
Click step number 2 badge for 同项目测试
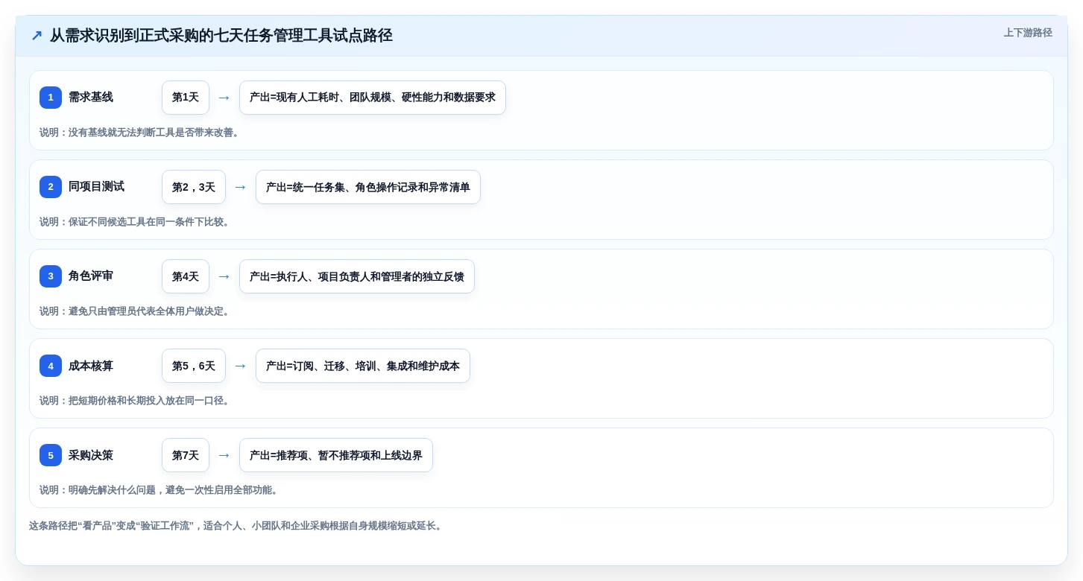tap(51, 187)
